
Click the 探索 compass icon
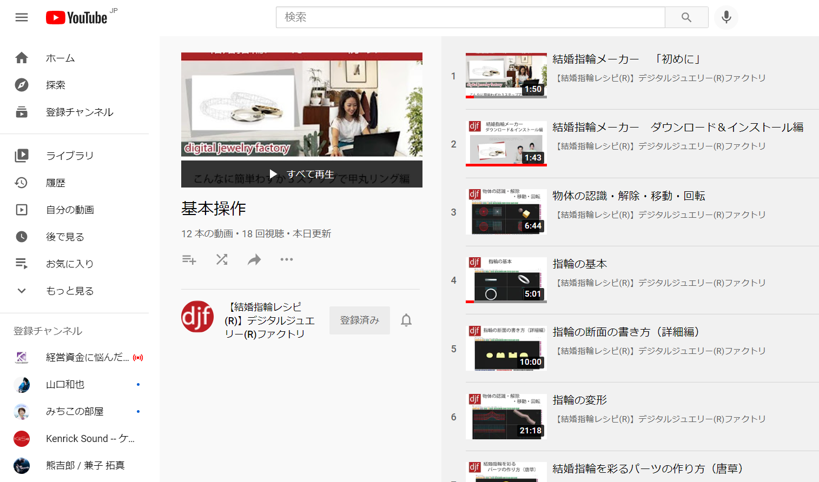click(22, 85)
